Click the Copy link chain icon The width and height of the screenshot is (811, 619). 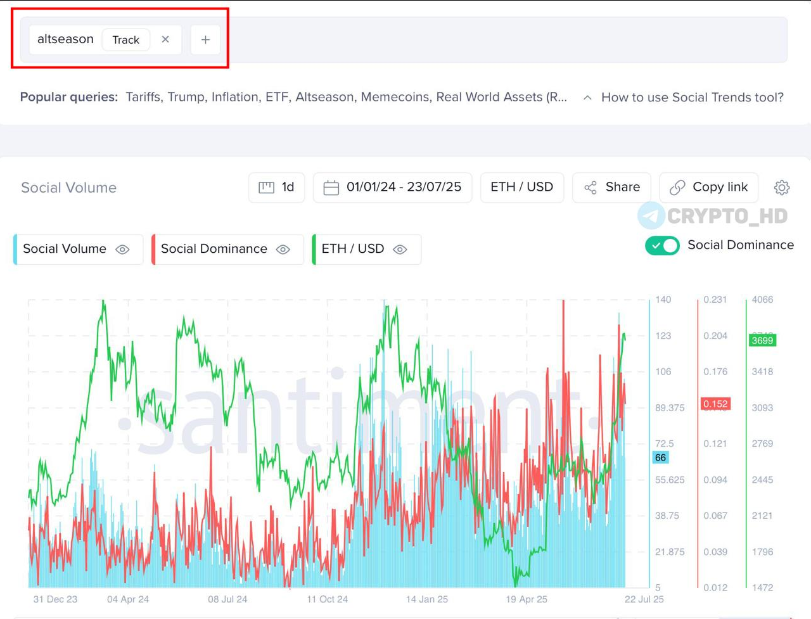click(677, 188)
